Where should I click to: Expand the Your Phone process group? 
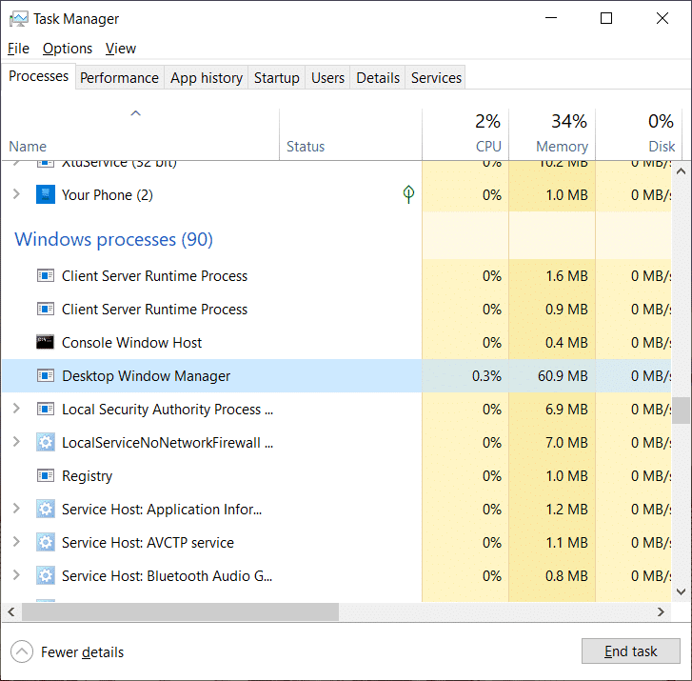tap(15, 195)
